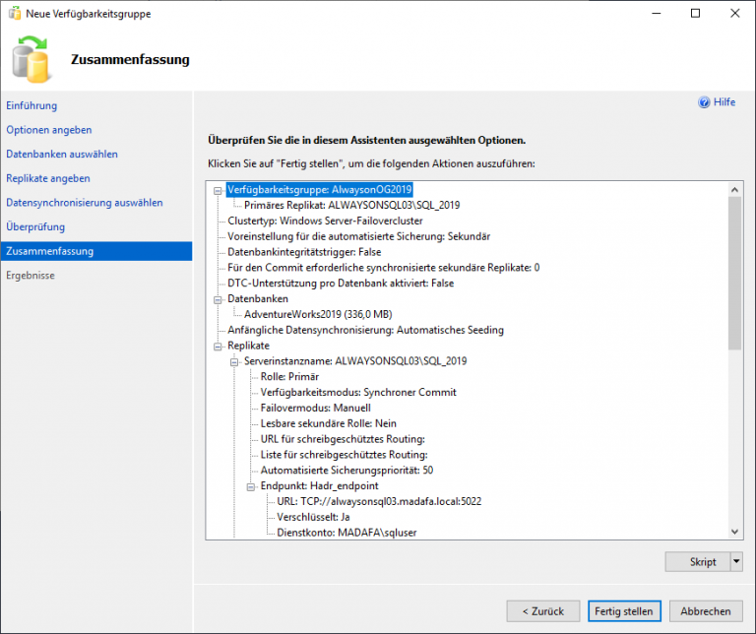This screenshot has height=634, width=756.
Task: Select Failovermodus: Manuell row
Action: pos(316,408)
